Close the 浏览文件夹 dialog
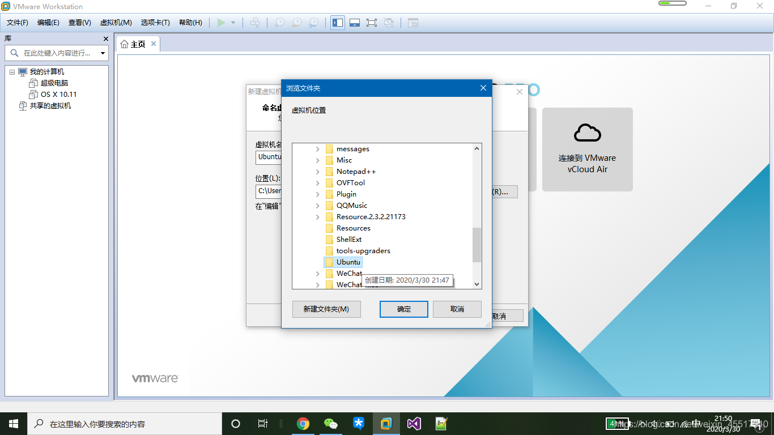774x435 pixels. pos(483,88)
